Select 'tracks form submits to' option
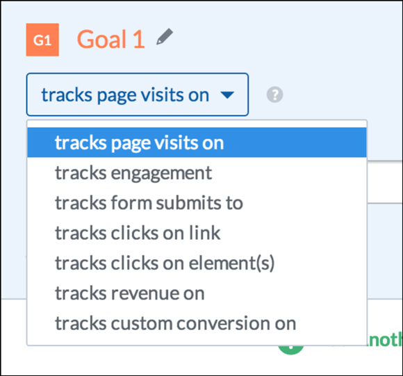Viewport: 403px width, 376px height. [197, 203]
